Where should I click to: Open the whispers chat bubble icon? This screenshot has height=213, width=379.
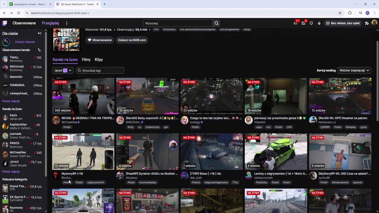(x=311, y=23)
